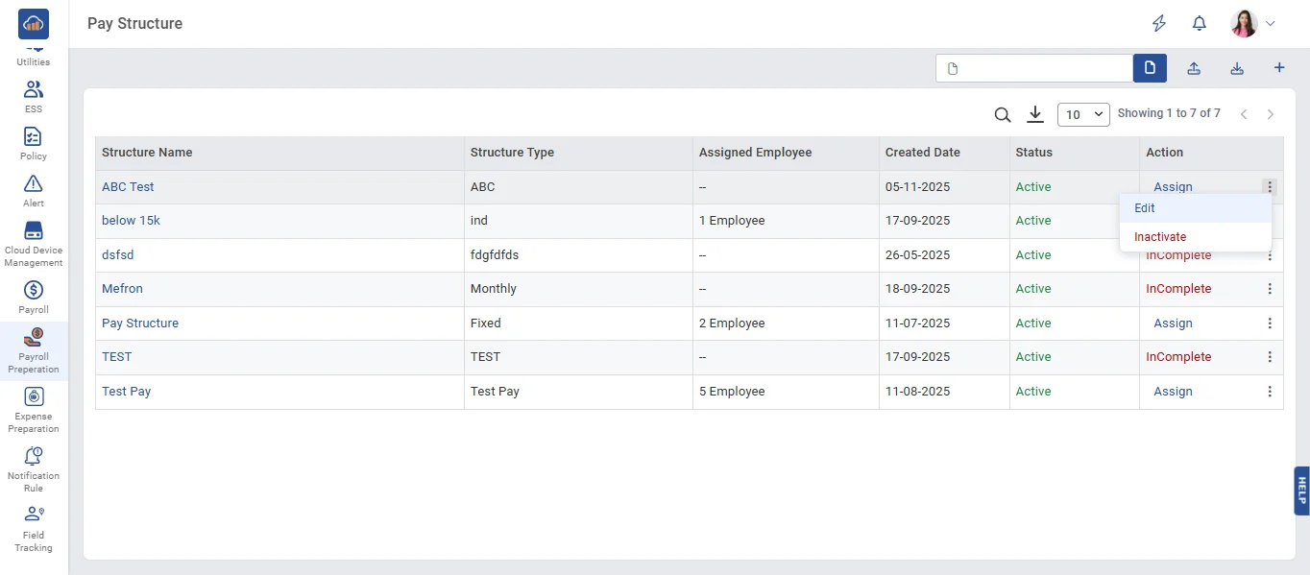Open the rows-per-page dropdown showing 10
The height and width of the screenshot is (575, 1310).
click(x=1083, y=115)
